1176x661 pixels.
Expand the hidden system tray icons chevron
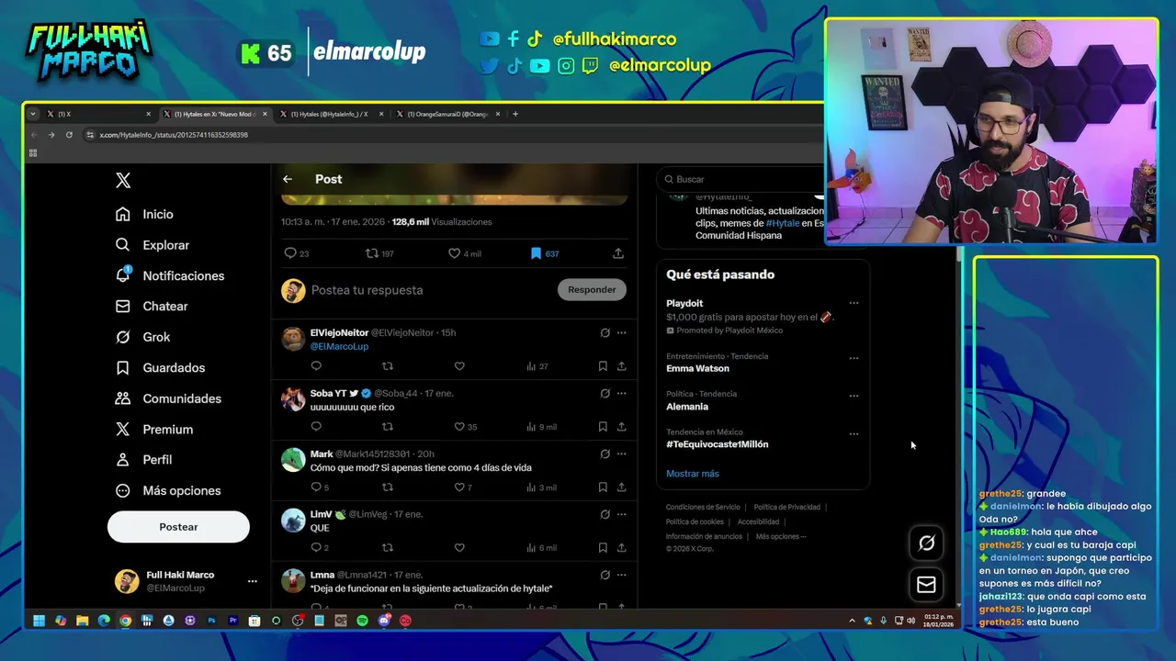click(852, 621)
